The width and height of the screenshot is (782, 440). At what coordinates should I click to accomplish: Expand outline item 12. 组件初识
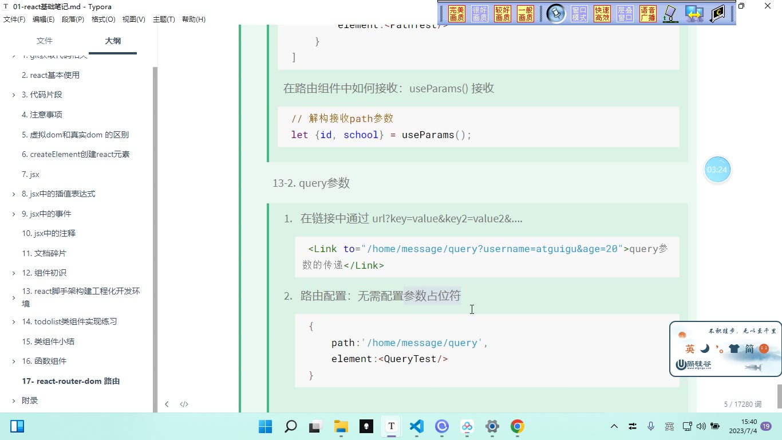click(x=14, y=273)
